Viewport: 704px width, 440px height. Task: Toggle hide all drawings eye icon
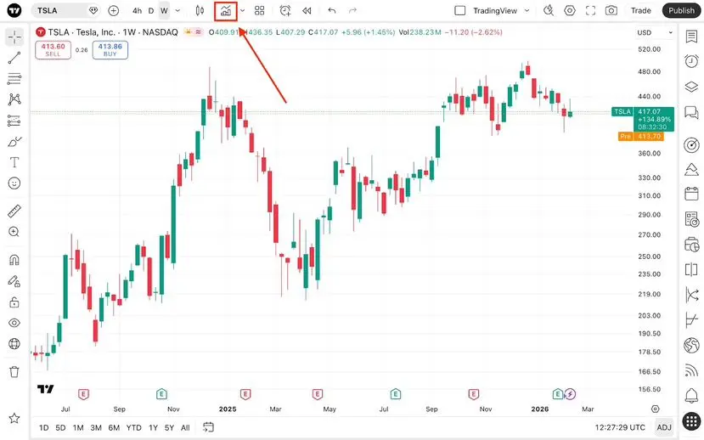pos(14,323)
